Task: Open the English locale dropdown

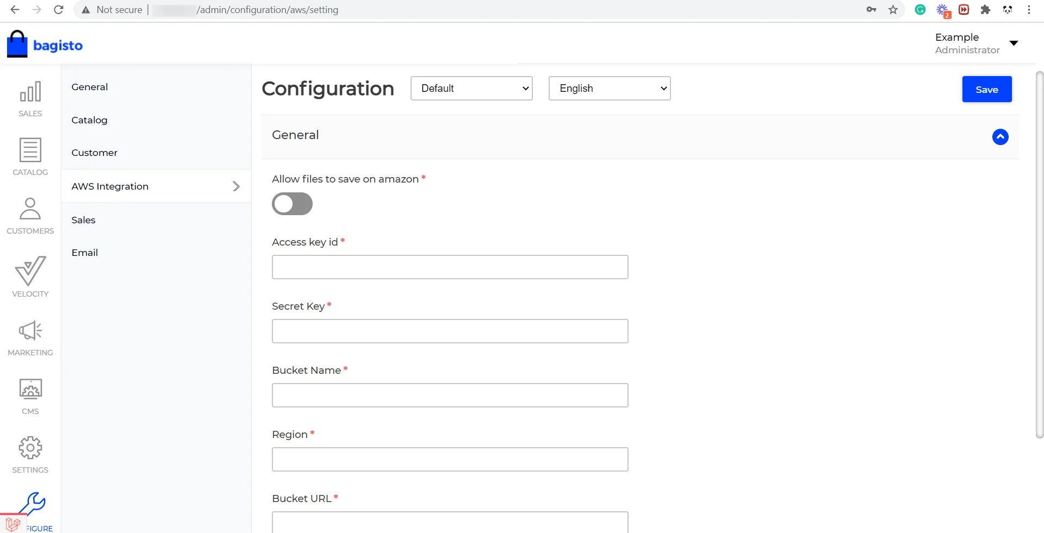Action: [x=610, y=88]
